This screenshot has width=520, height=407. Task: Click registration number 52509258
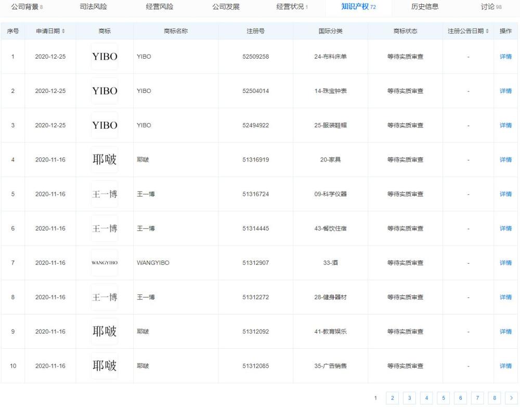[255, 57]
